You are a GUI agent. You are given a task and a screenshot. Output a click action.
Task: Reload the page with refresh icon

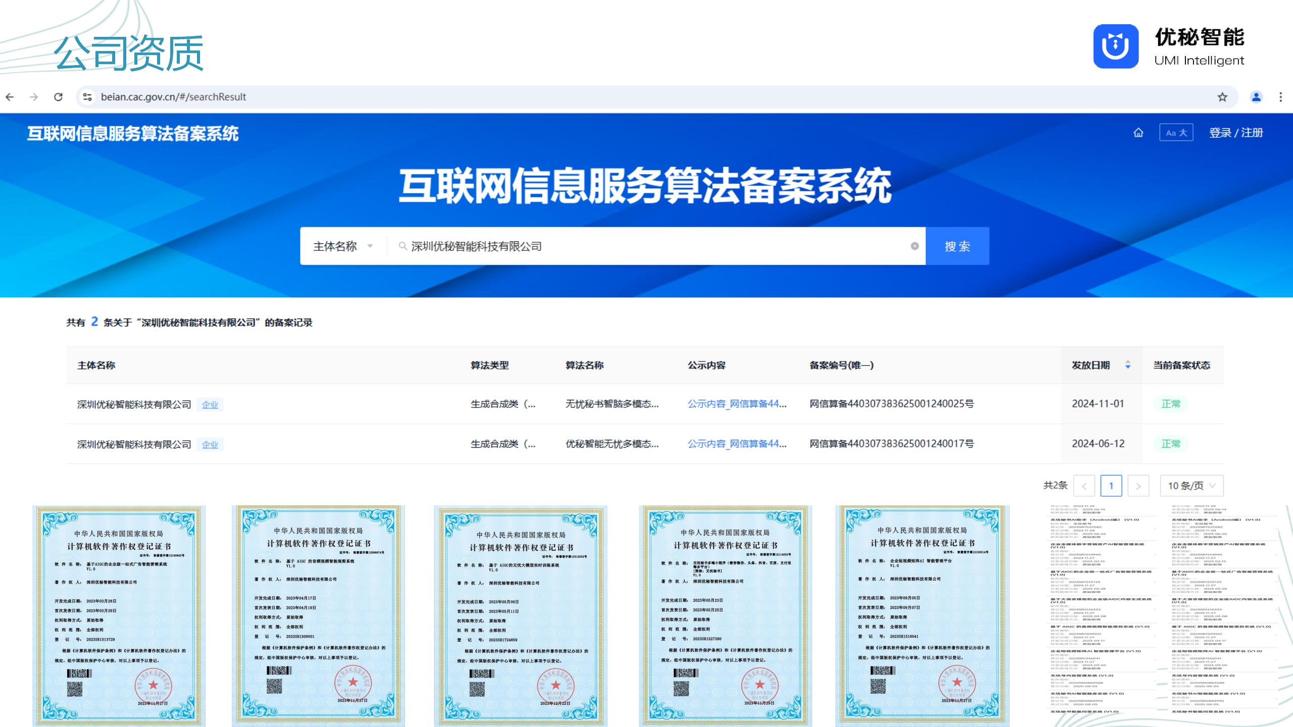click(59, 97)
